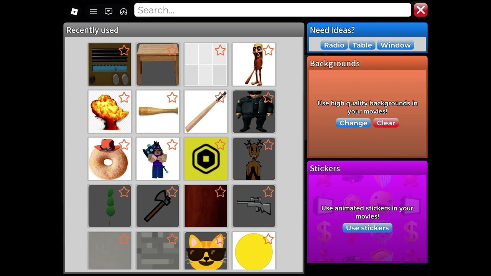
Task: Select the wooden table thumbnail
Action: 158,64
